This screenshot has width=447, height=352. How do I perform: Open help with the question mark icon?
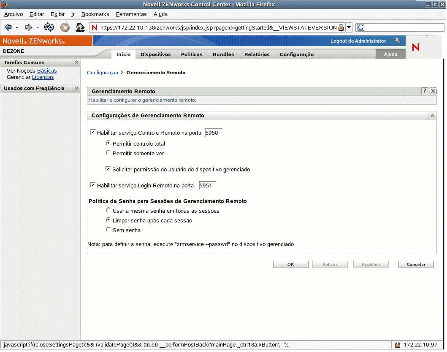tap(425, 91)
